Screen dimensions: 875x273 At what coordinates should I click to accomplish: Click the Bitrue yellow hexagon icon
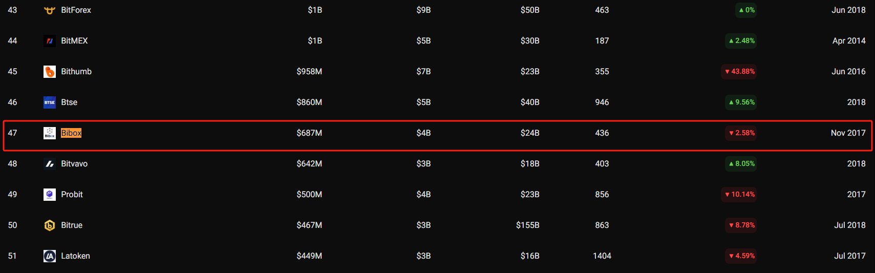(50, 225)
